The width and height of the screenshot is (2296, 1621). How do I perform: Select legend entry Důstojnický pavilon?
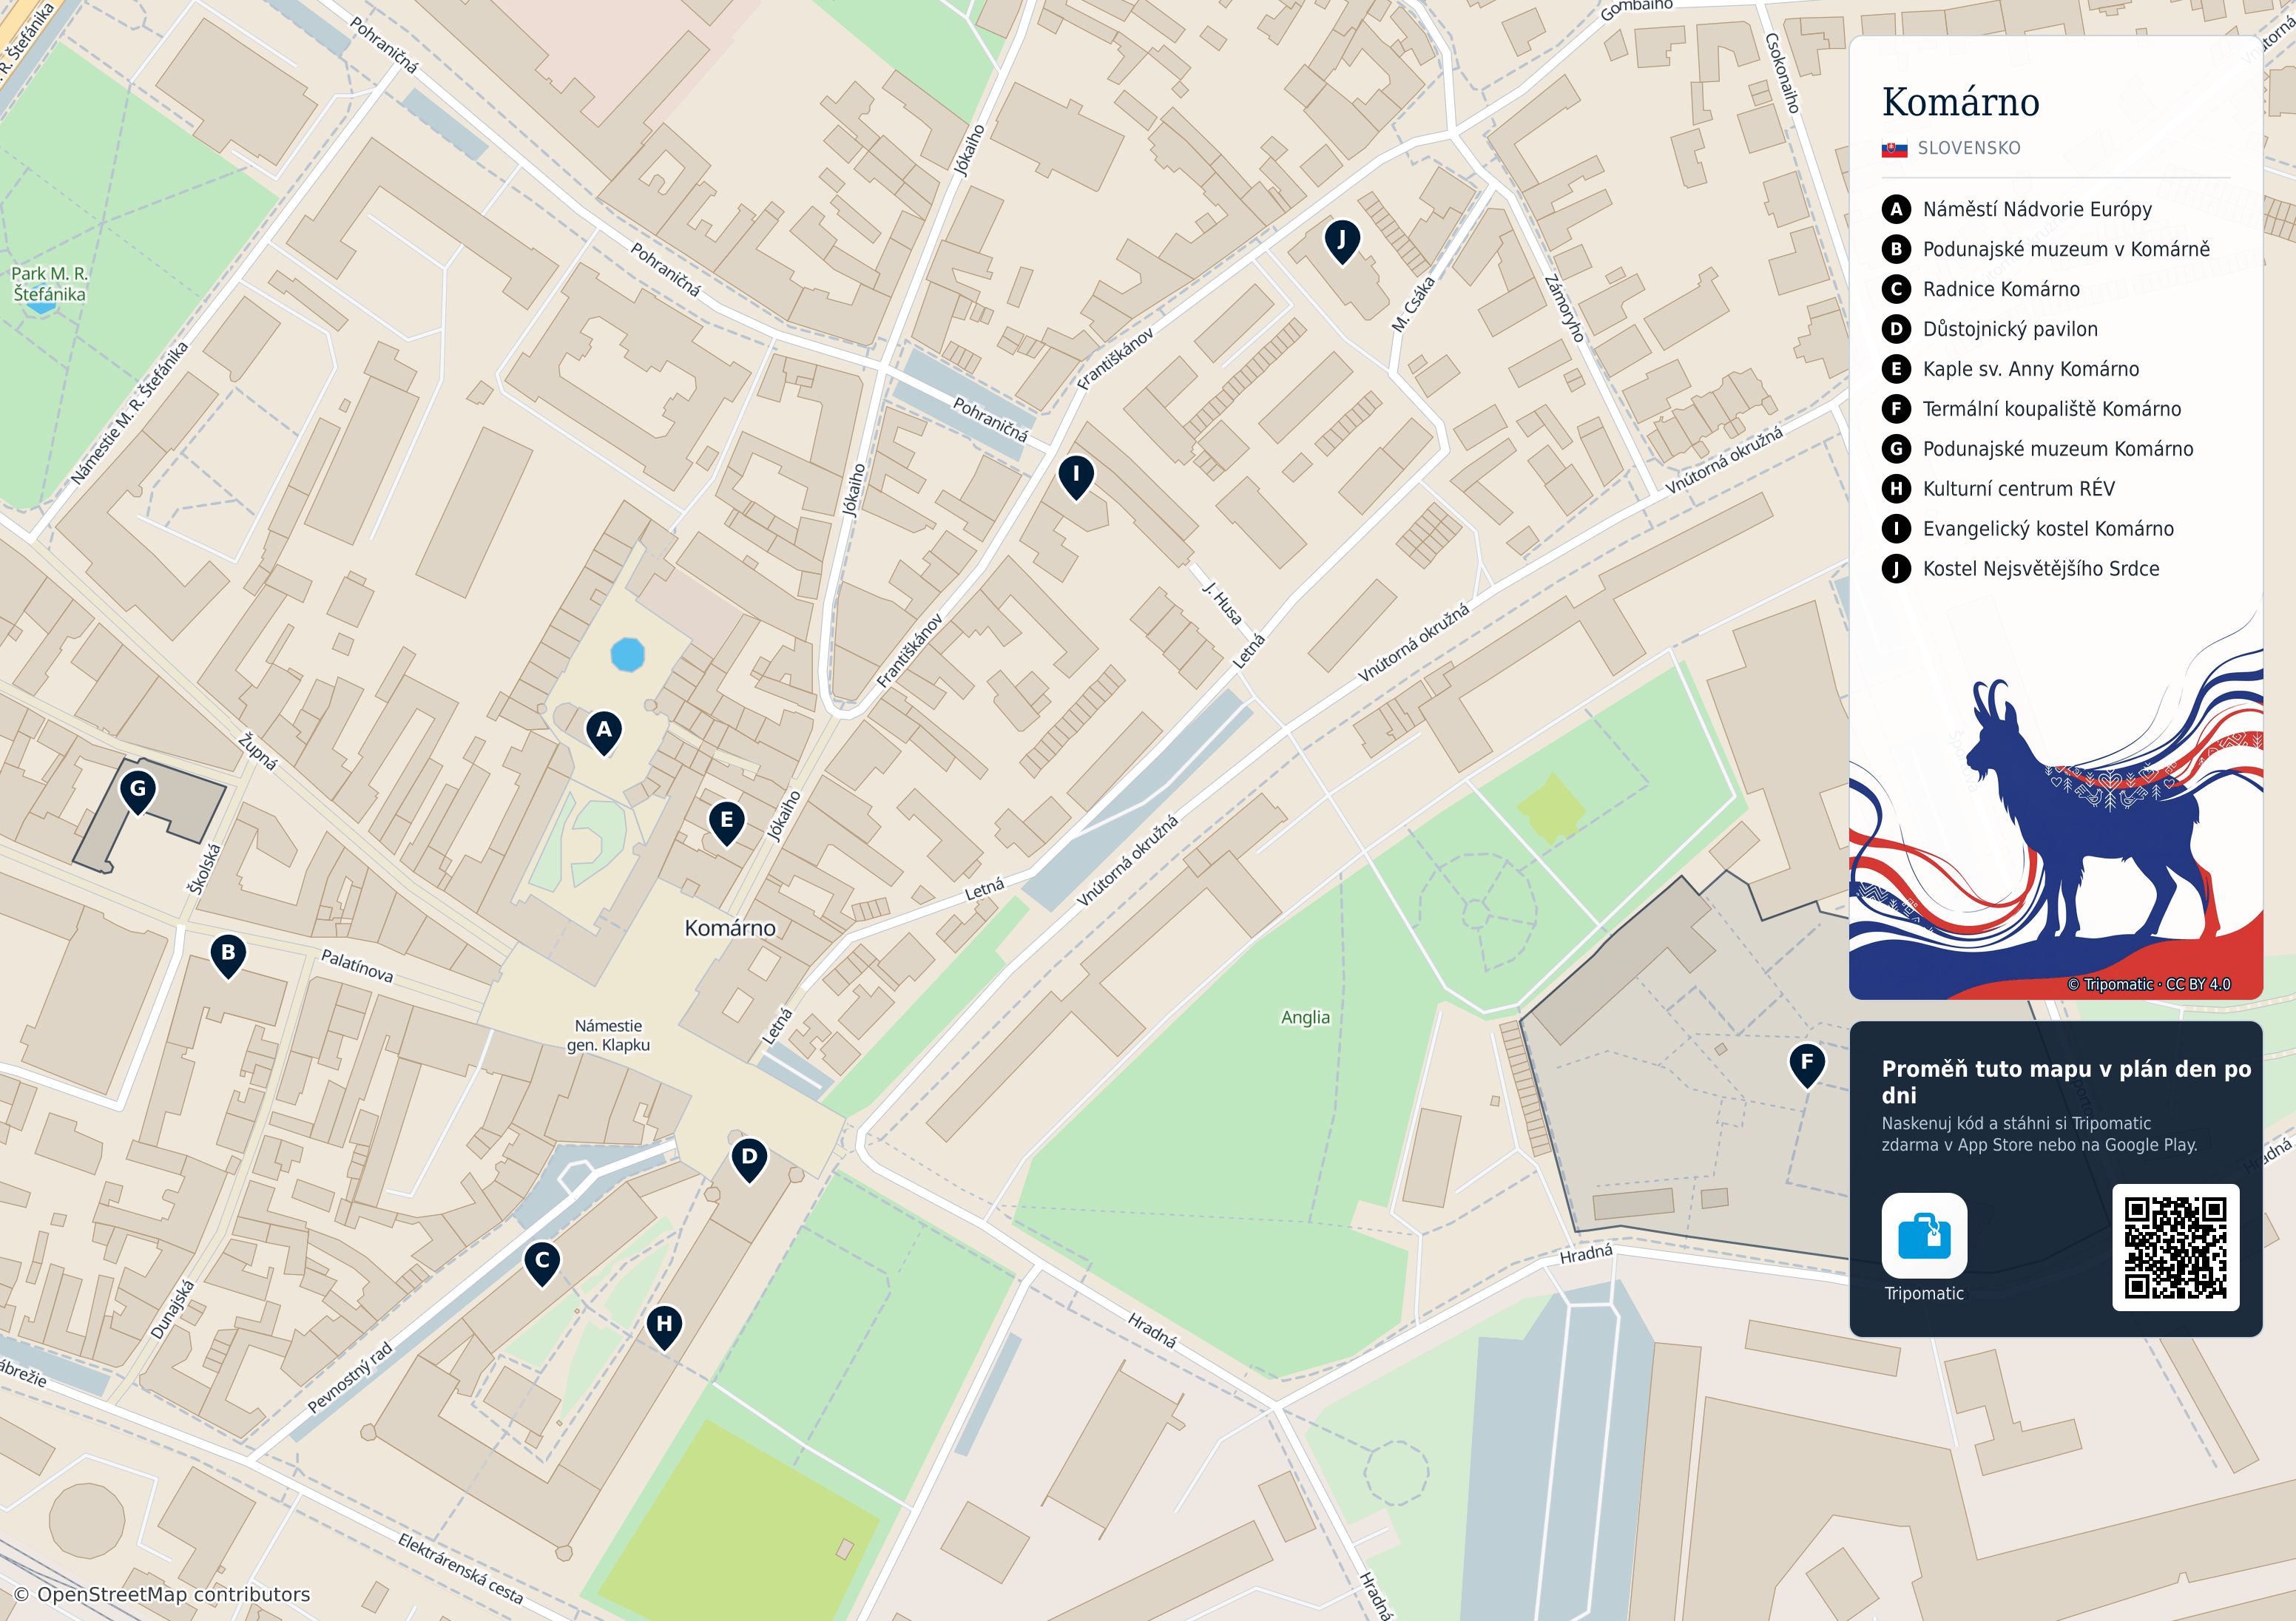pyautogui.click(x=1990, y=329)
